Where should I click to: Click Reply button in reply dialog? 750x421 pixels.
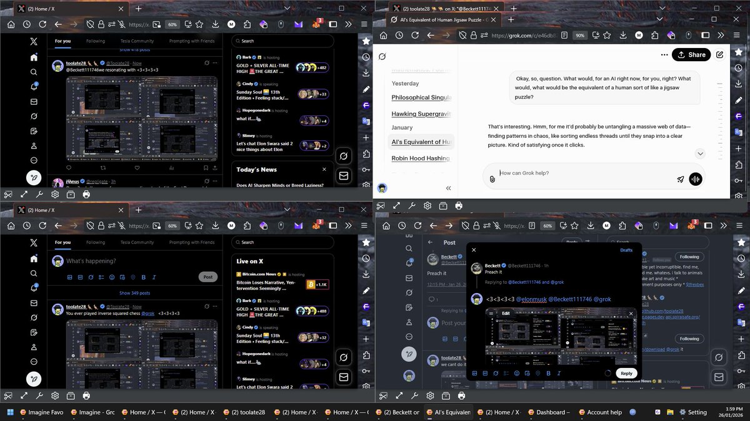(x=627, y=373)
